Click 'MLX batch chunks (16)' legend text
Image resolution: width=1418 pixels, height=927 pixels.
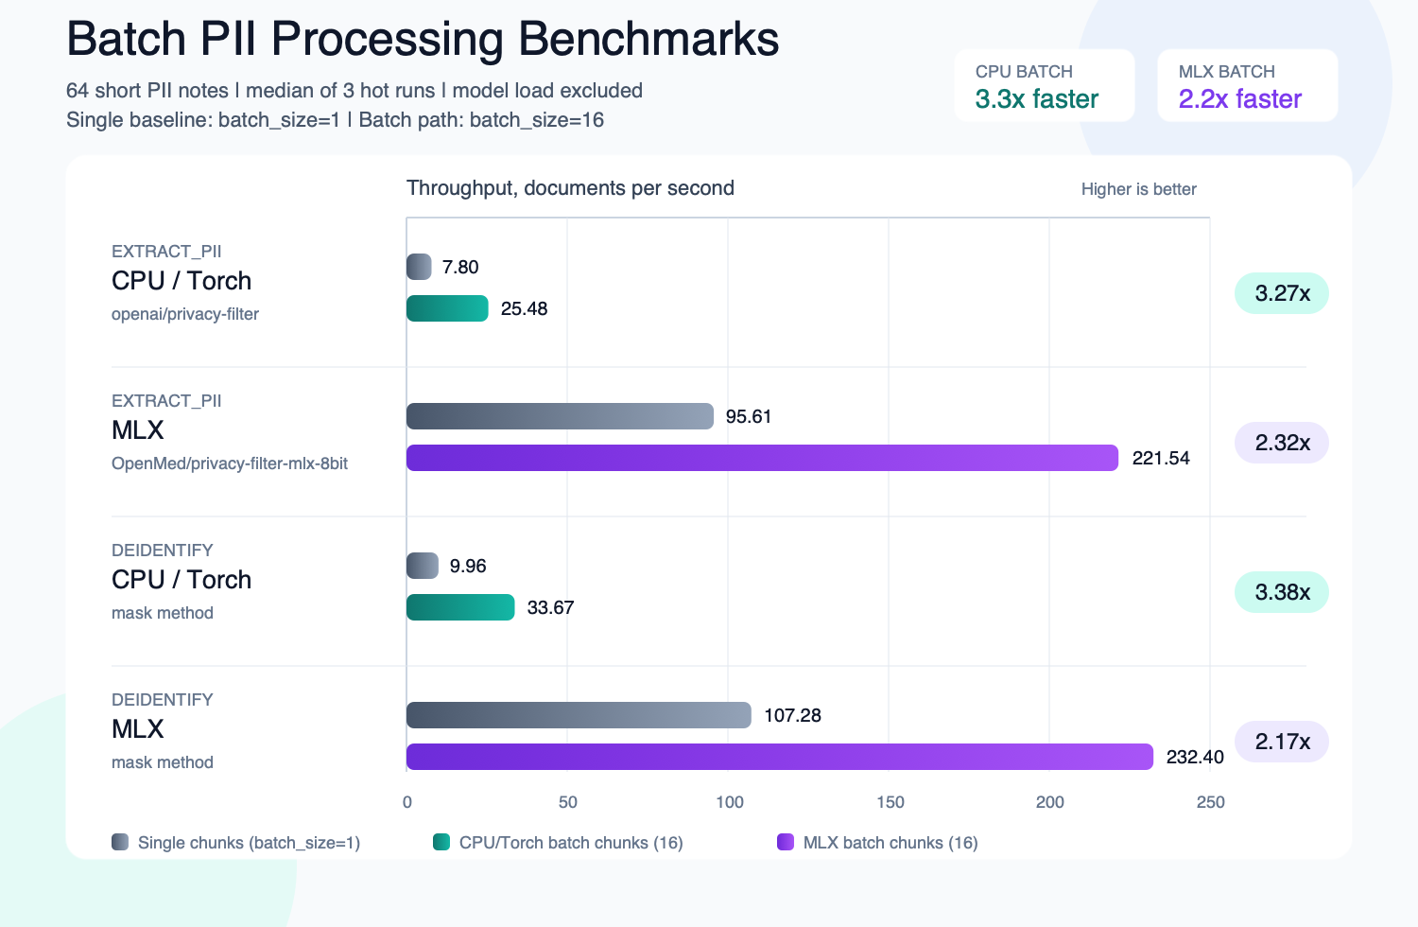(x=891, y=843)
